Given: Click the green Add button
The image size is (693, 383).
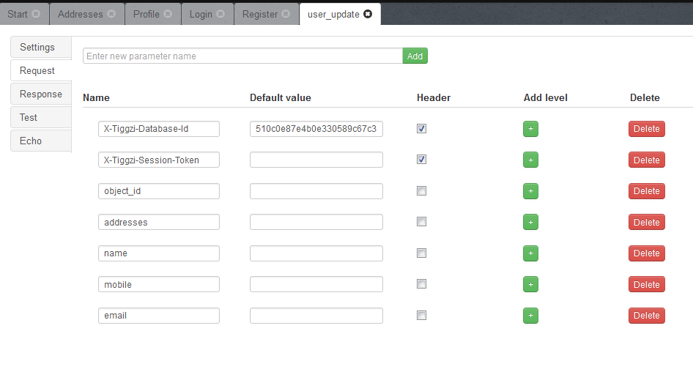Looking at the screenshot, I should 415,56.
